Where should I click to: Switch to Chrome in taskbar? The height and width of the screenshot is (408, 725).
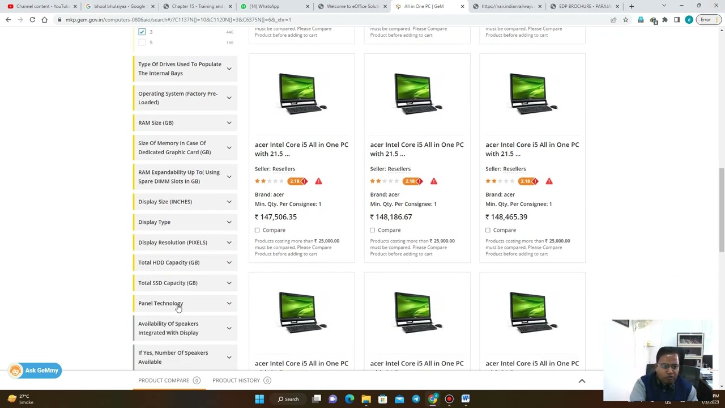pyautogui.click(x=433, y=399)
